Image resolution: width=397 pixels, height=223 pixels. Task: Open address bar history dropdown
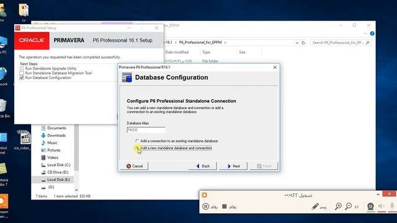click(x=297, y=43)
